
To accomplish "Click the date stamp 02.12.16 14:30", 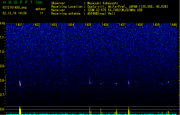I will [15, 13].
